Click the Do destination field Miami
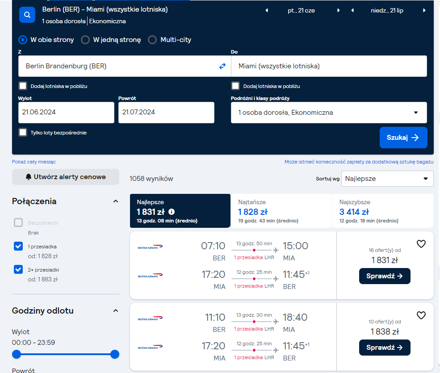The image size is (440, 373). click(329, 66)
